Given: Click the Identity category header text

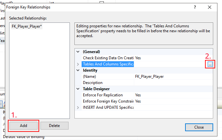Looking at the screenshot, I should 90,70.
